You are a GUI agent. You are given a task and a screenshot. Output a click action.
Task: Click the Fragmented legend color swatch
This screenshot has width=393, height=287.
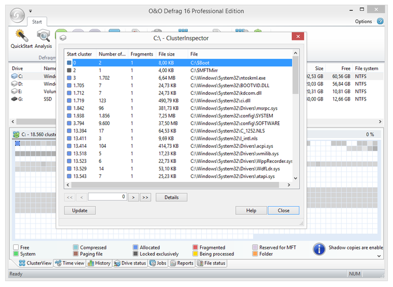195,247
